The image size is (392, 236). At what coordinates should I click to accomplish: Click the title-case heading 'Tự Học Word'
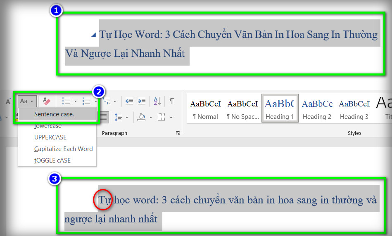131,35
